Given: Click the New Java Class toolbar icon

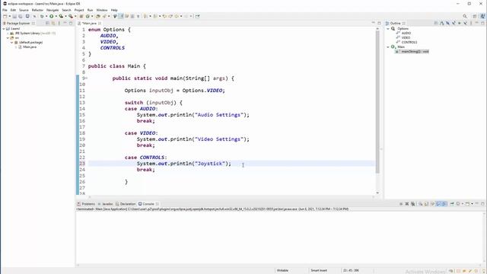Looking at the screenshot, I should click(x=88, y=16).
